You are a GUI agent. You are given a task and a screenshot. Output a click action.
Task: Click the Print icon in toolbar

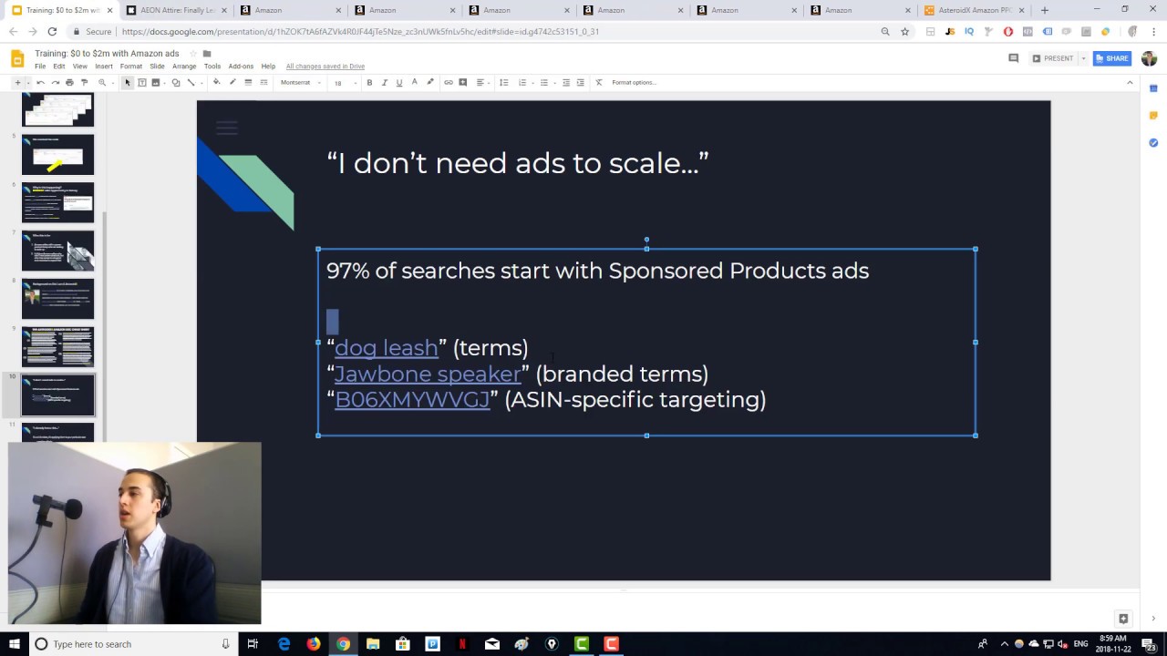pyautogui.click(x=69, y=82)
